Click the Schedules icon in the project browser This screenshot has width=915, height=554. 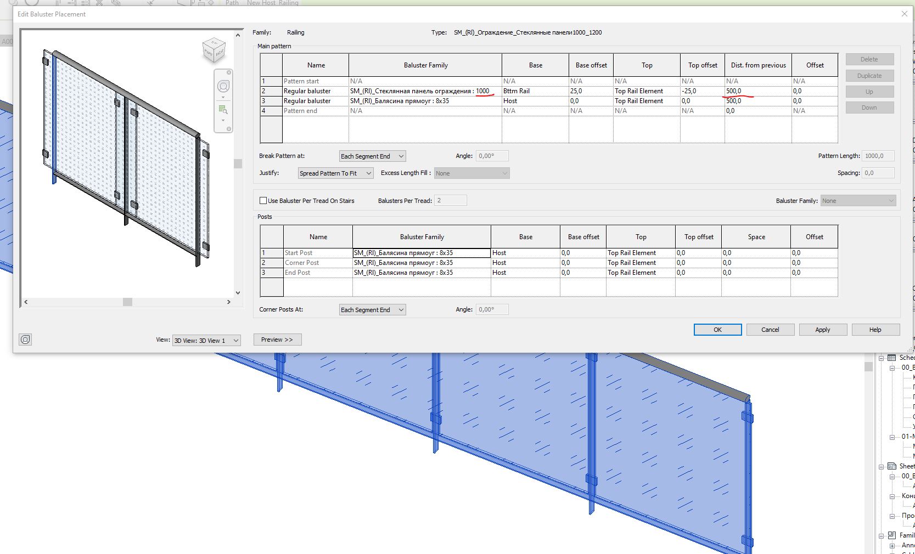pos(892,358)
